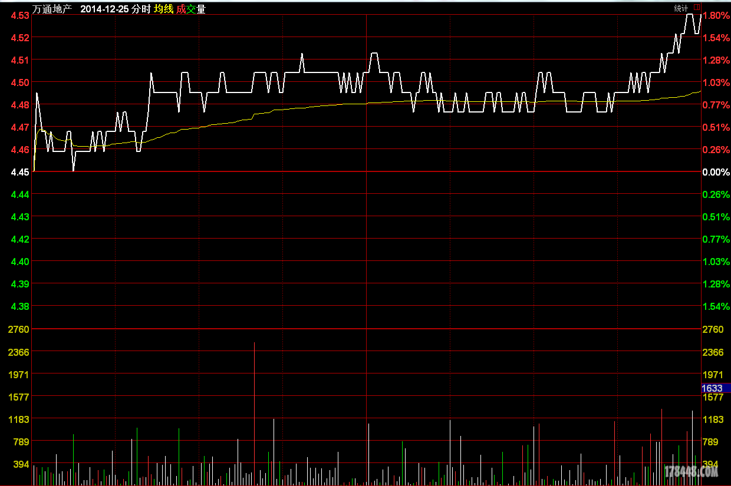
Task: Click the 4.45 opening price label
Action: click(20, 172)
